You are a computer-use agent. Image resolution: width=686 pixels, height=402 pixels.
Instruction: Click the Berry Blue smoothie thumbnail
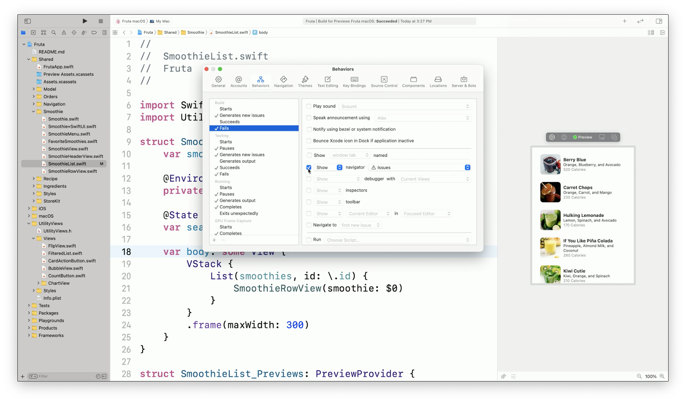(550, 164)
